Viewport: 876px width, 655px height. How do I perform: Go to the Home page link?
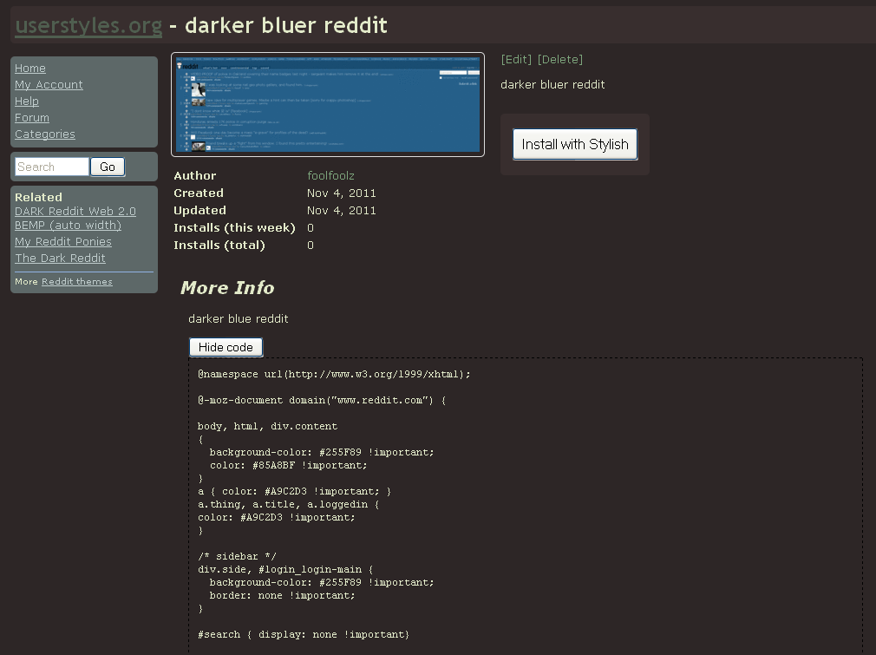30,69
